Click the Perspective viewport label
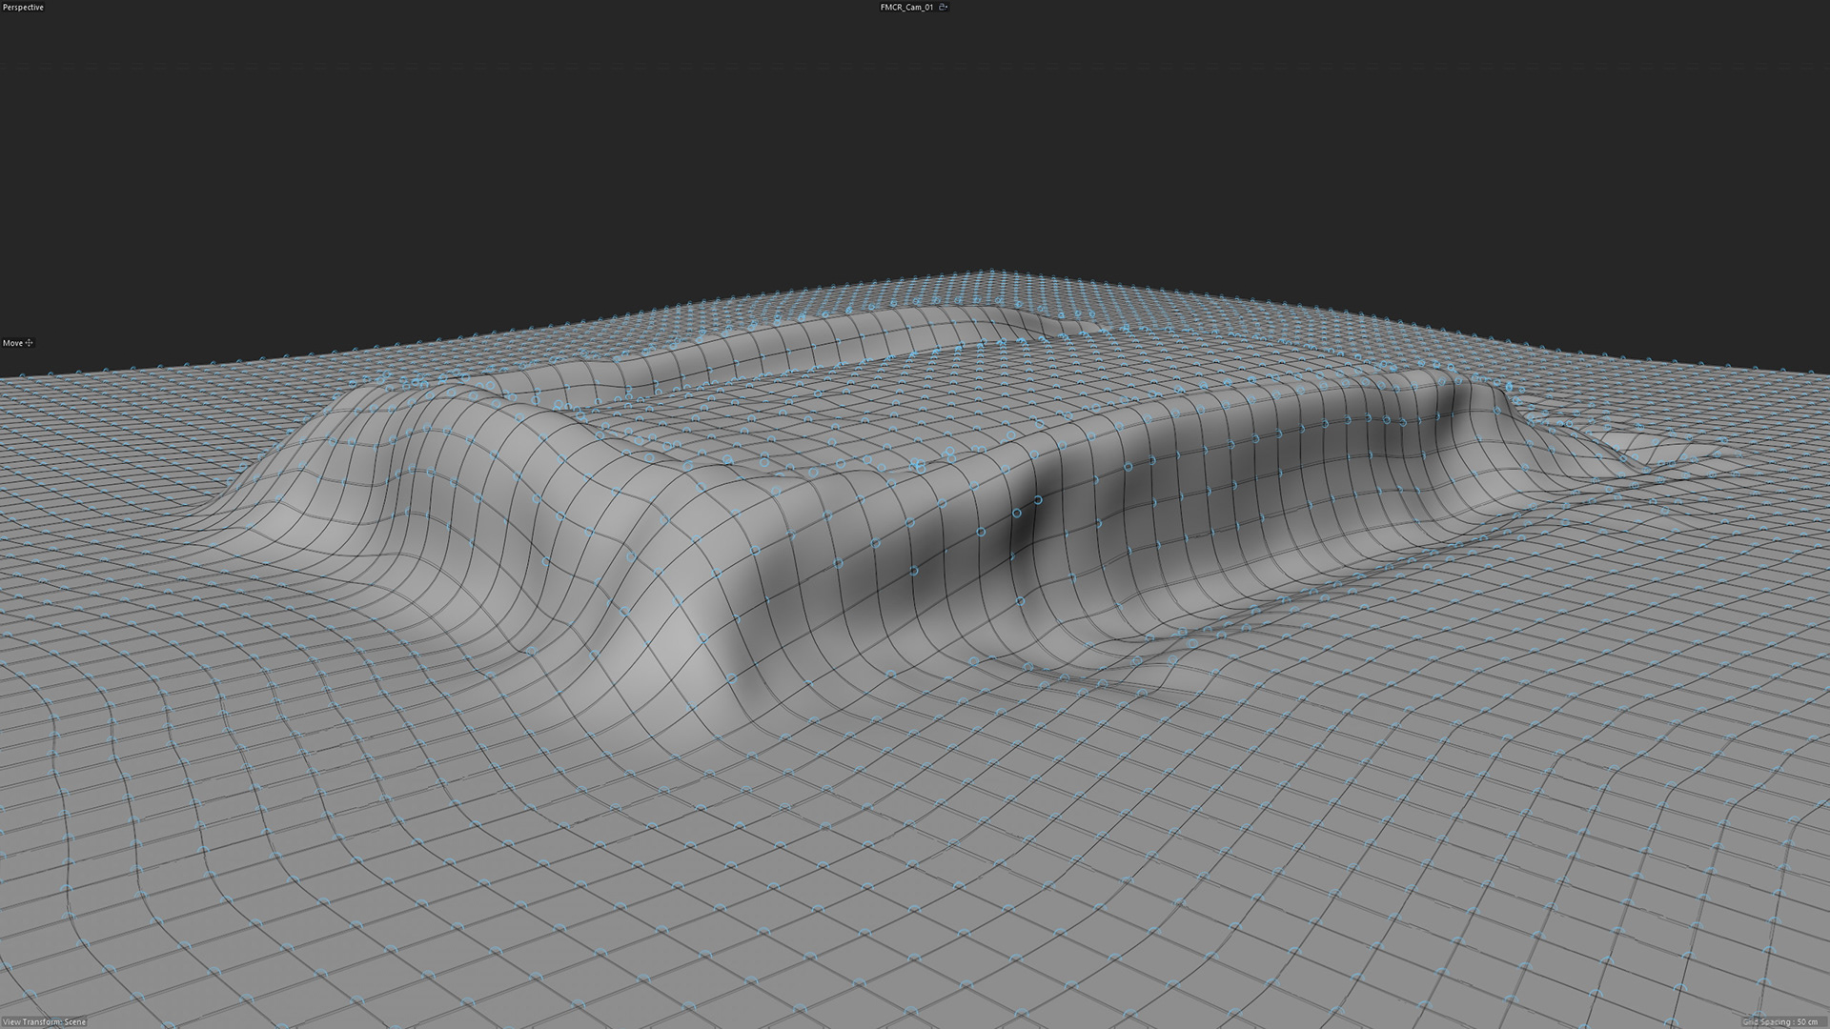 23,8
